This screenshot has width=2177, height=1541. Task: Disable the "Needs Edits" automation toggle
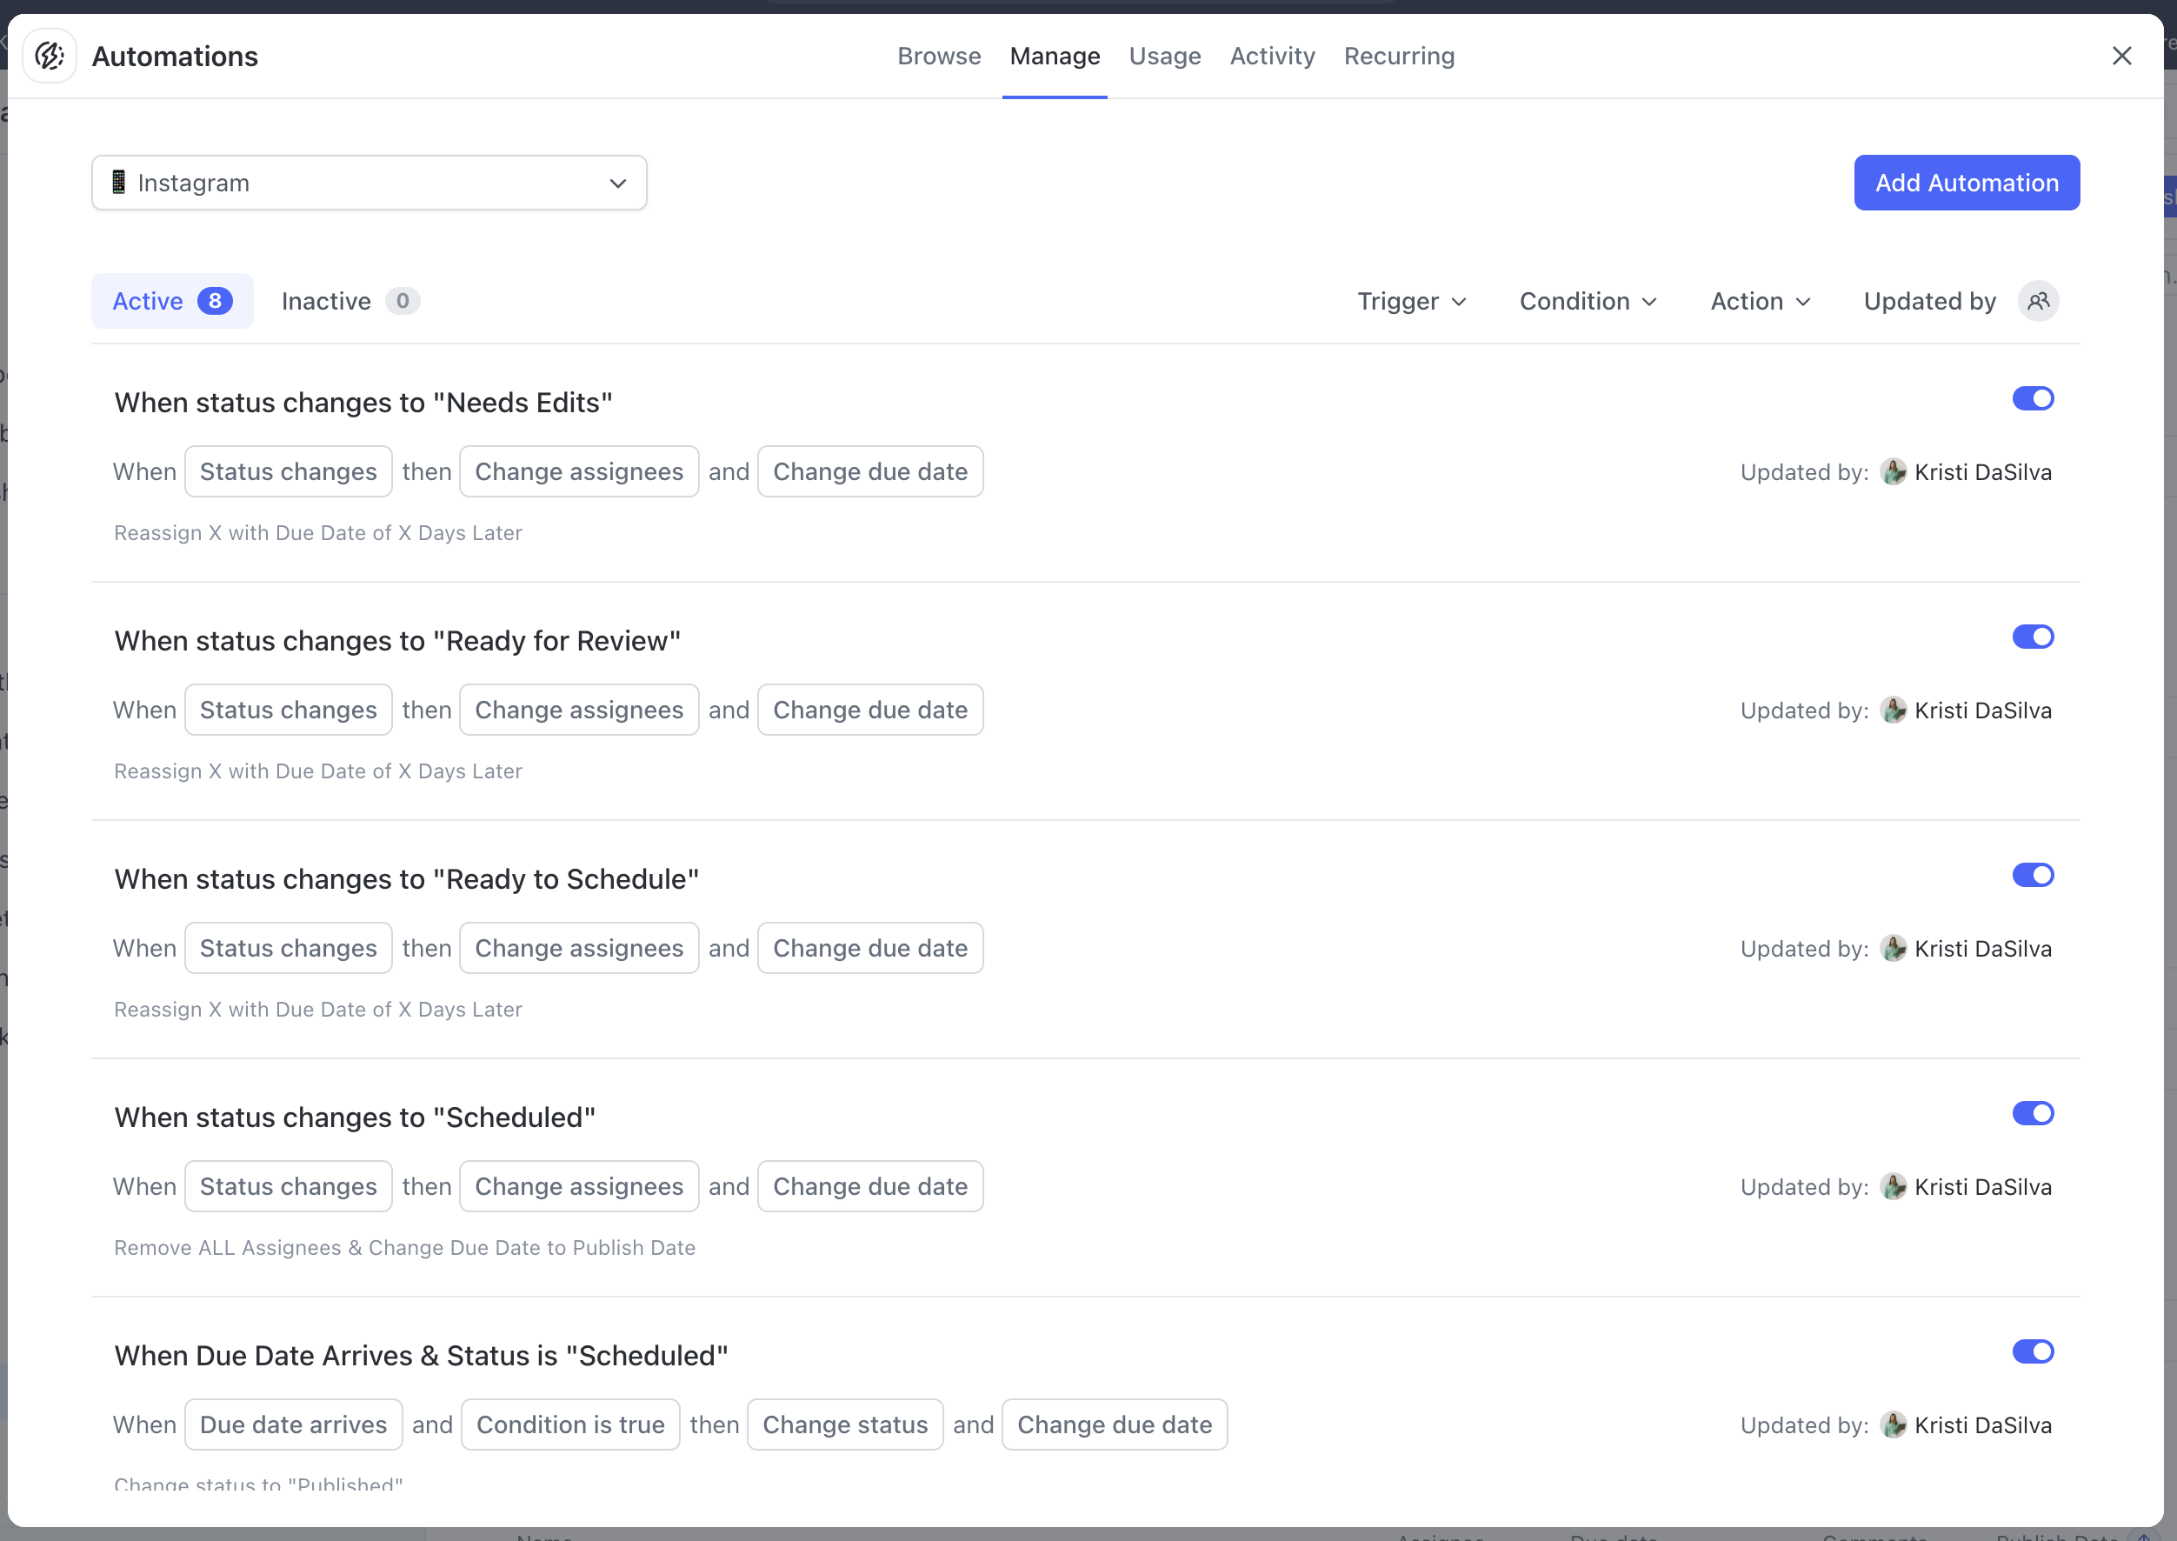click(2032, 399)
